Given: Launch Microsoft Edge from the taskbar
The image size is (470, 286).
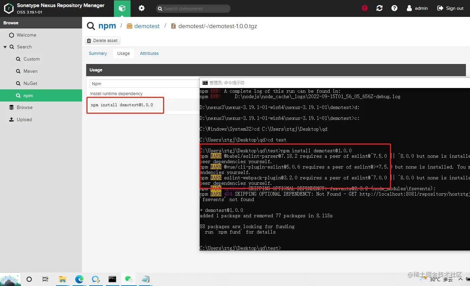Looking at the screenshot, I should coord(79,279).
